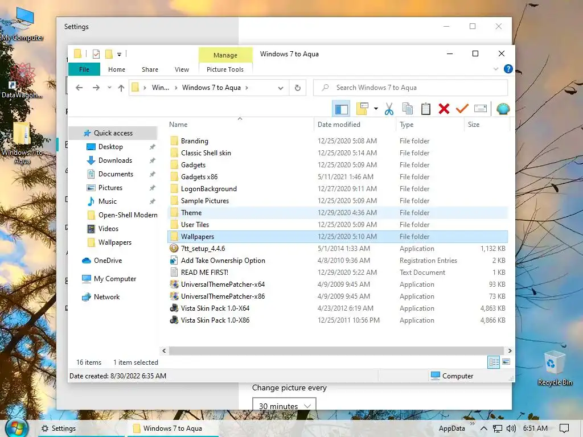Click the Cut scissors icon

pos(389,109)
